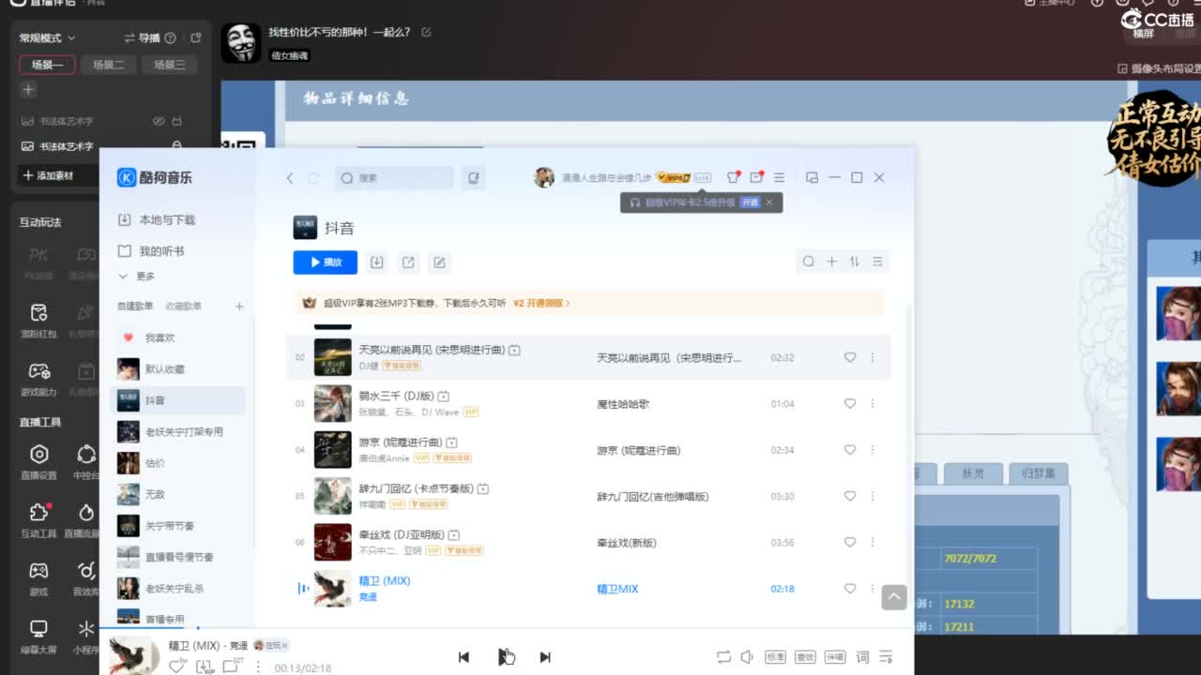1201x675 pixels.
Task: Open more options for 弱水三千 (DJ版)
Action: [872, 404]
